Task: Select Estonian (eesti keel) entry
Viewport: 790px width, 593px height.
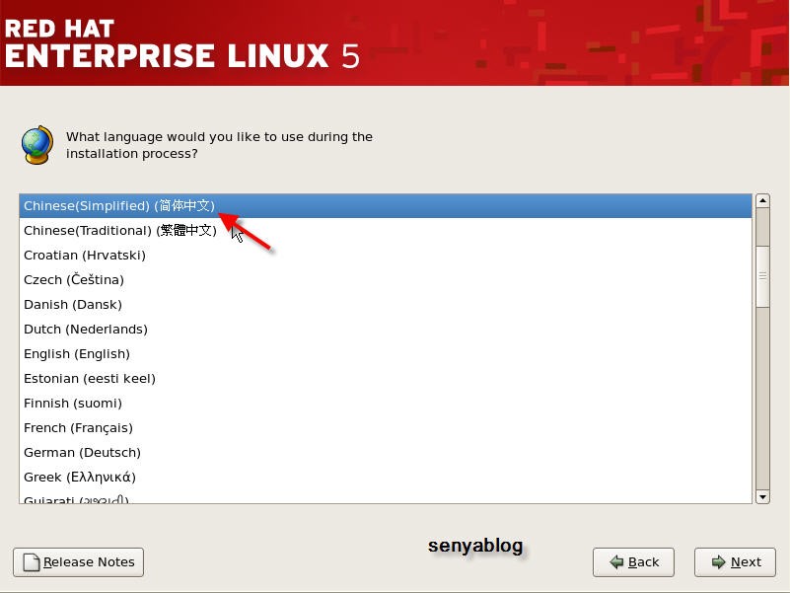Action: click(386, 379)
